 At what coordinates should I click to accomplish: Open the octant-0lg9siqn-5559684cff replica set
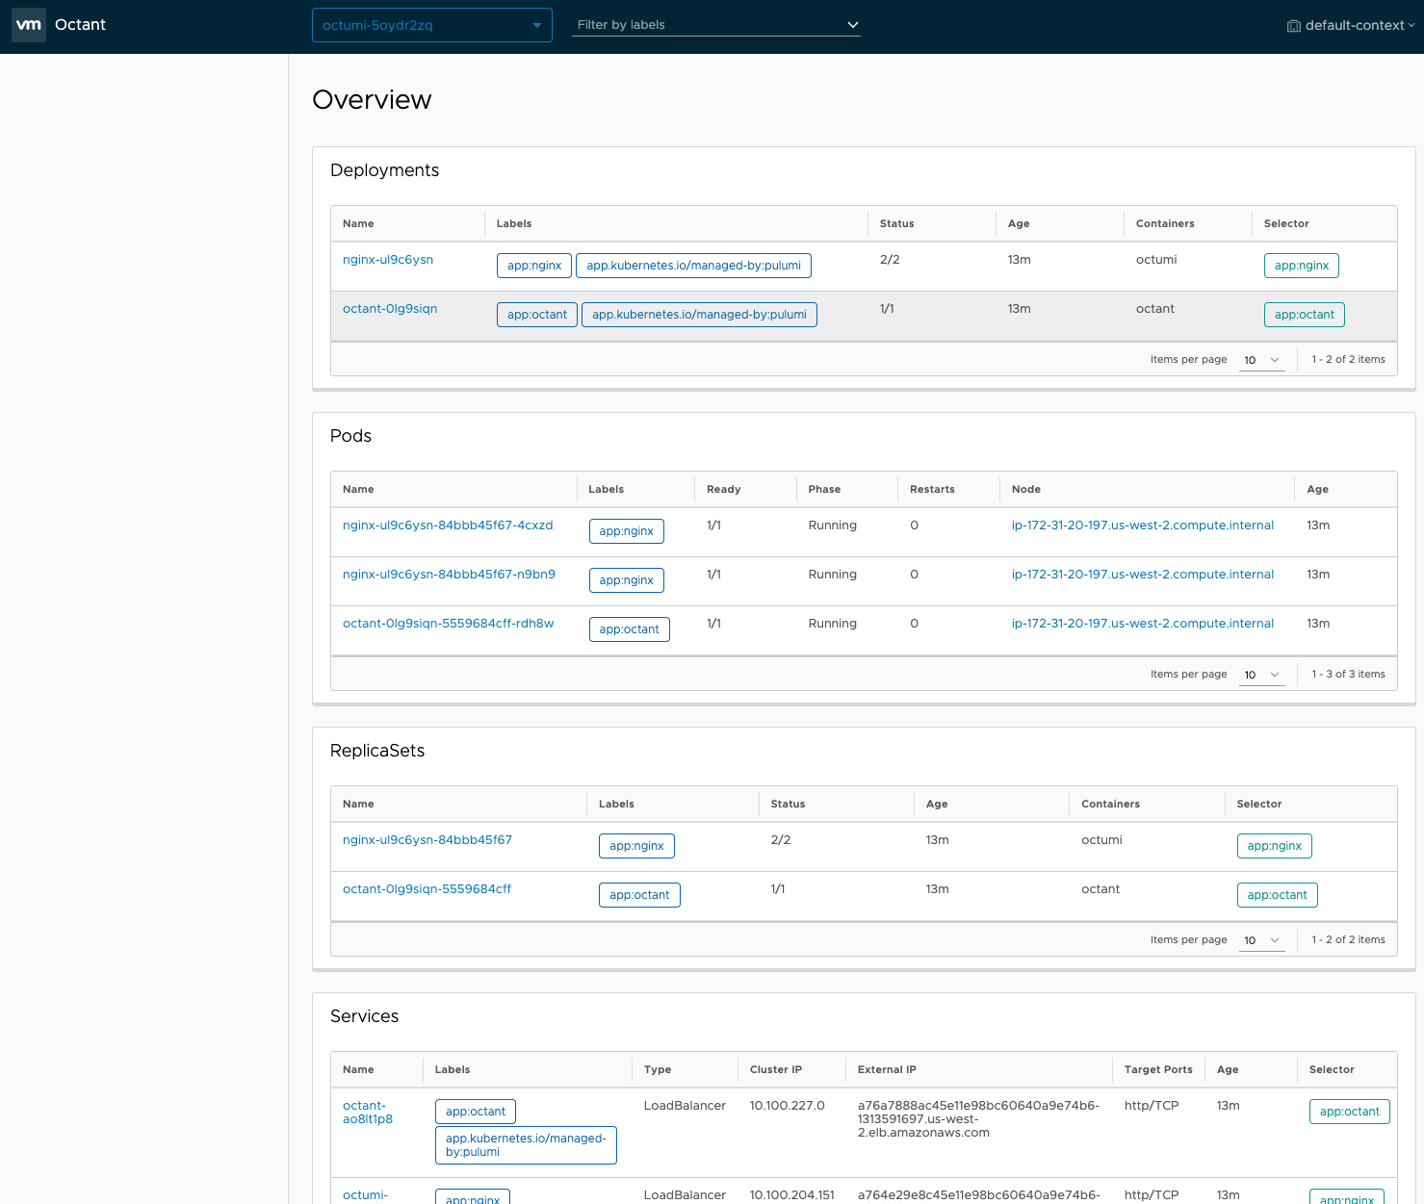(427, 889)
